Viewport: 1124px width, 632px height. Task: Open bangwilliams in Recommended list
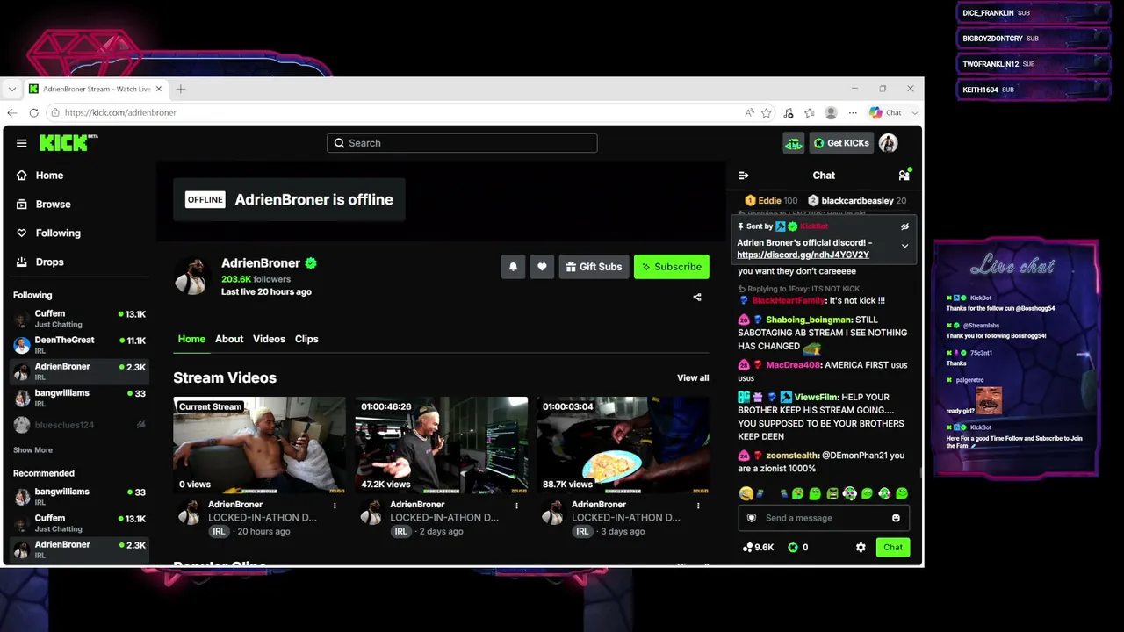click(x=79, y=497)
